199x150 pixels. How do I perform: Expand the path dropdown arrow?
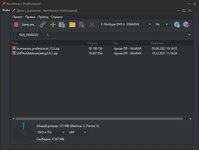[189, 35]
